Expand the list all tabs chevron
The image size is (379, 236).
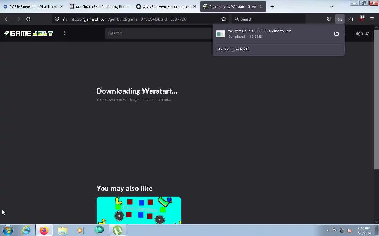[332, 6]
